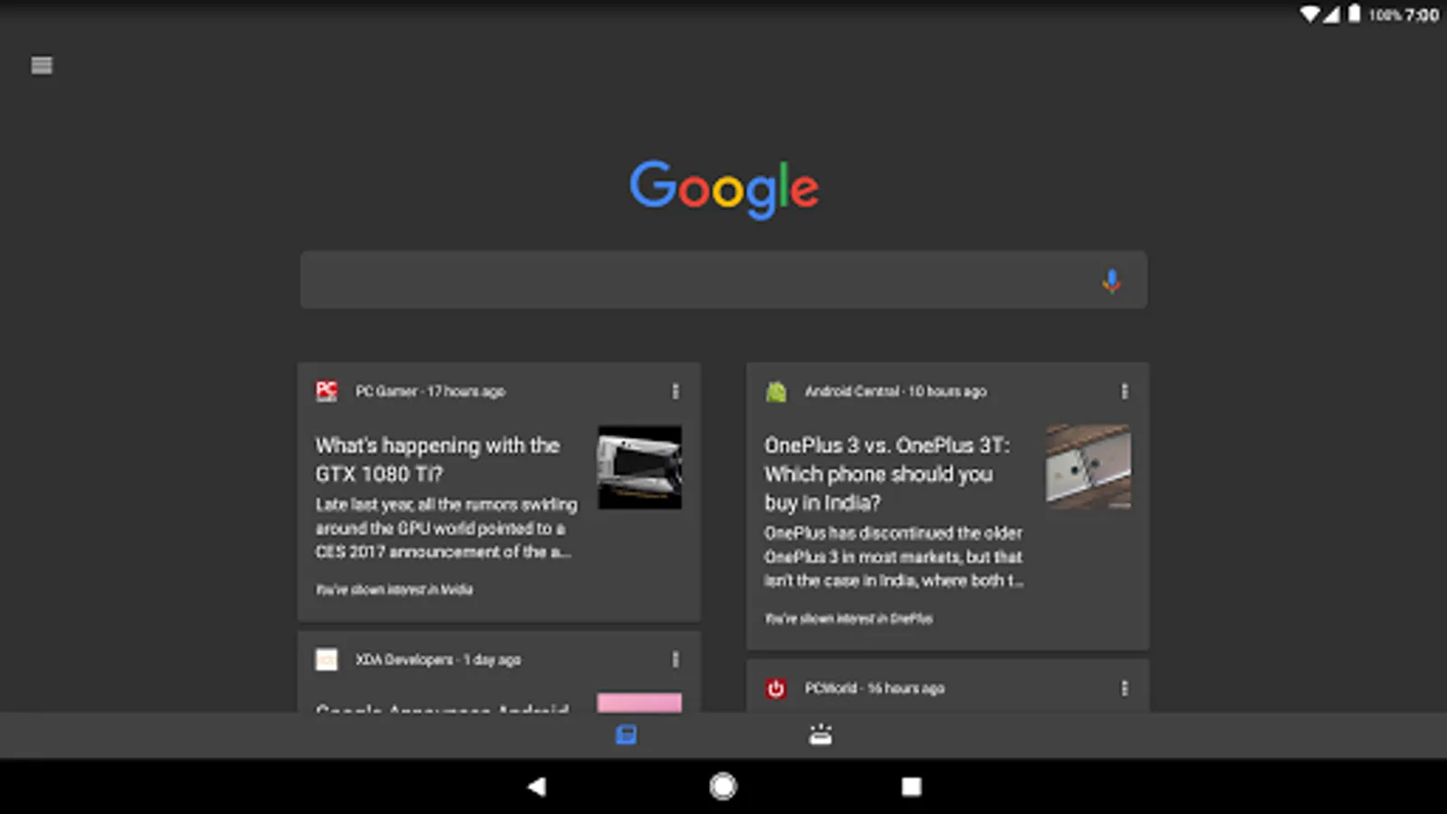
Task: Click the PC Gamer source icon
Action: [x=326, y=391]
